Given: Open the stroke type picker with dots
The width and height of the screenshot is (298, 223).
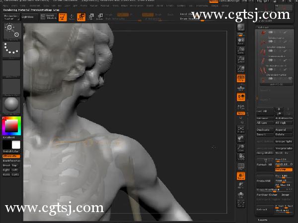Looking at the screenshot, I should tap(11, 50).
